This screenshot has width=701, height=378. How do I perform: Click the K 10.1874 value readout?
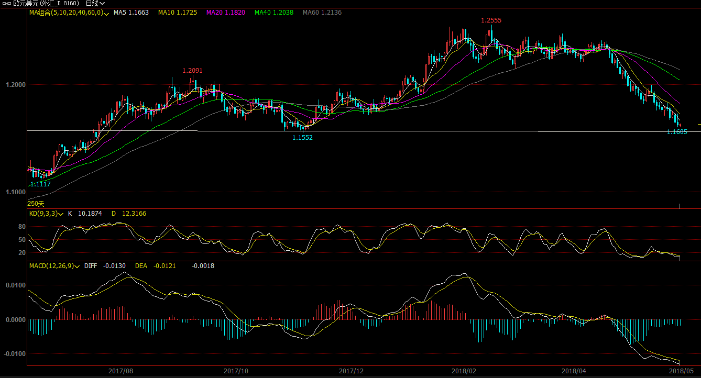85,214
